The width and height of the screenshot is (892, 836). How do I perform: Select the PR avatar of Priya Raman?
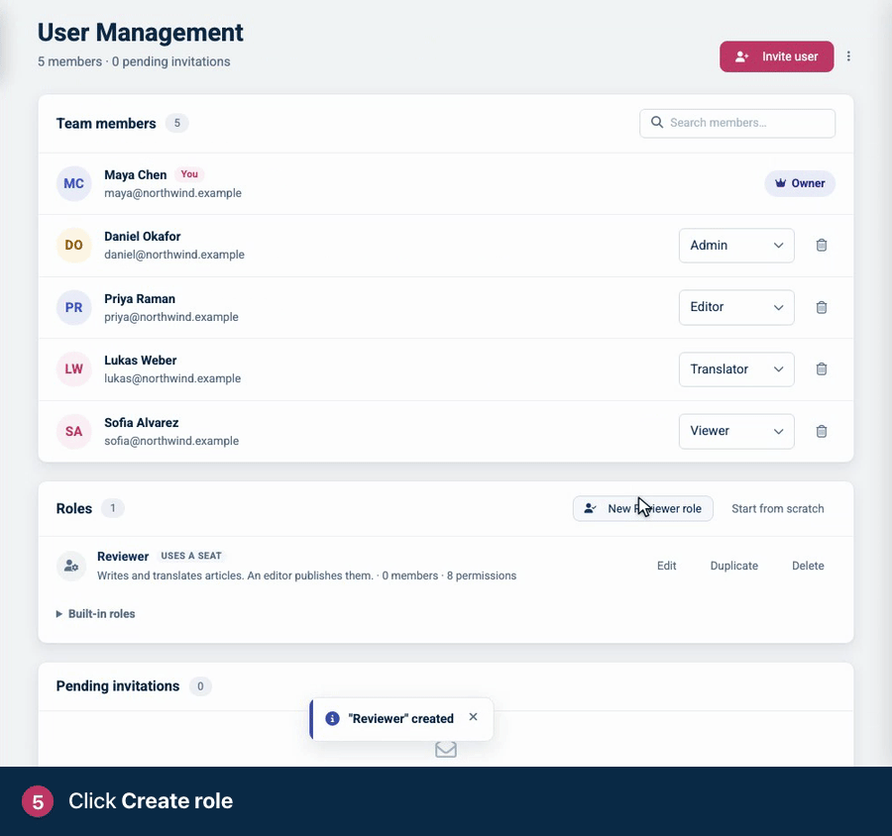click(74, 308)
